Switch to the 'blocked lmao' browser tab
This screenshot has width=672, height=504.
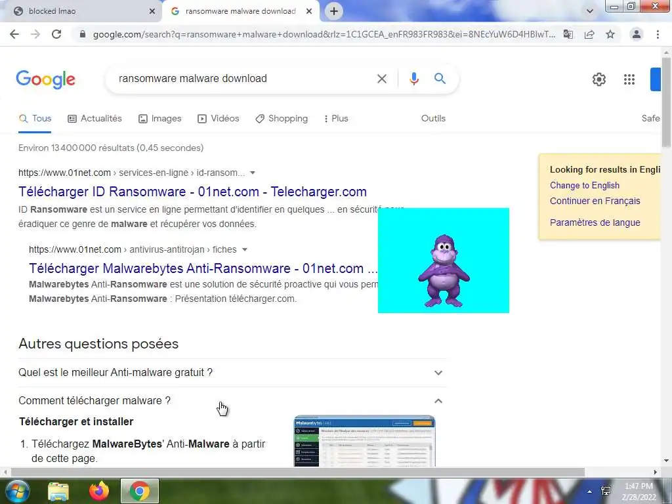pyautogui.click(x=81, y=12)
